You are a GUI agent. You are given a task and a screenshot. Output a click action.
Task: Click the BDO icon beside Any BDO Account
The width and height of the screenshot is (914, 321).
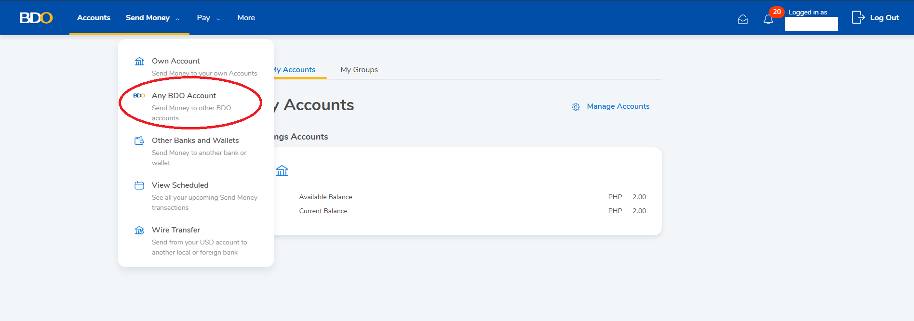[139, 95]
